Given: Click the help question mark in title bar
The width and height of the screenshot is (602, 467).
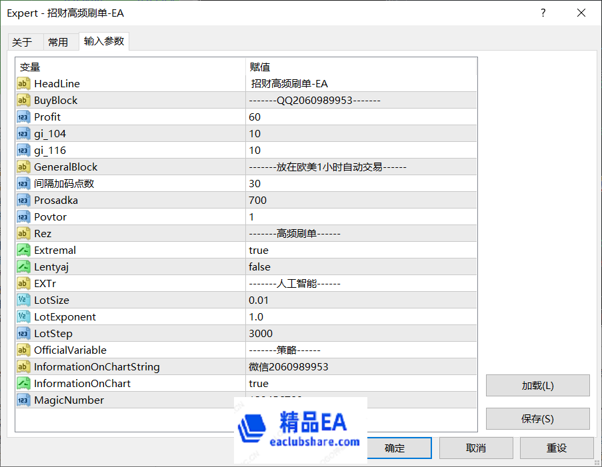Looking at the screenshot, I should click(x=543, y=13).
